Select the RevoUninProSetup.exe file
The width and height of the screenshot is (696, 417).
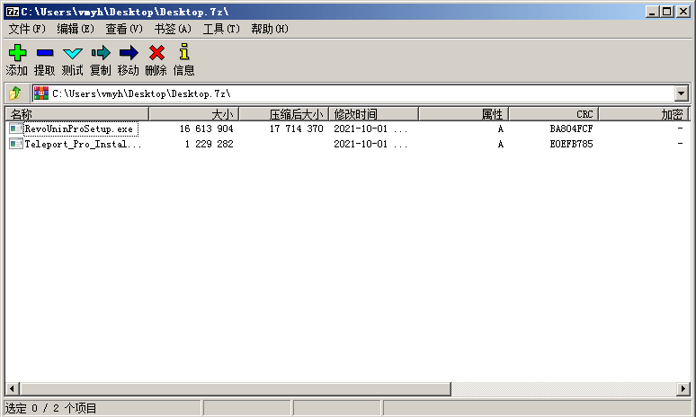pos(78,129)
